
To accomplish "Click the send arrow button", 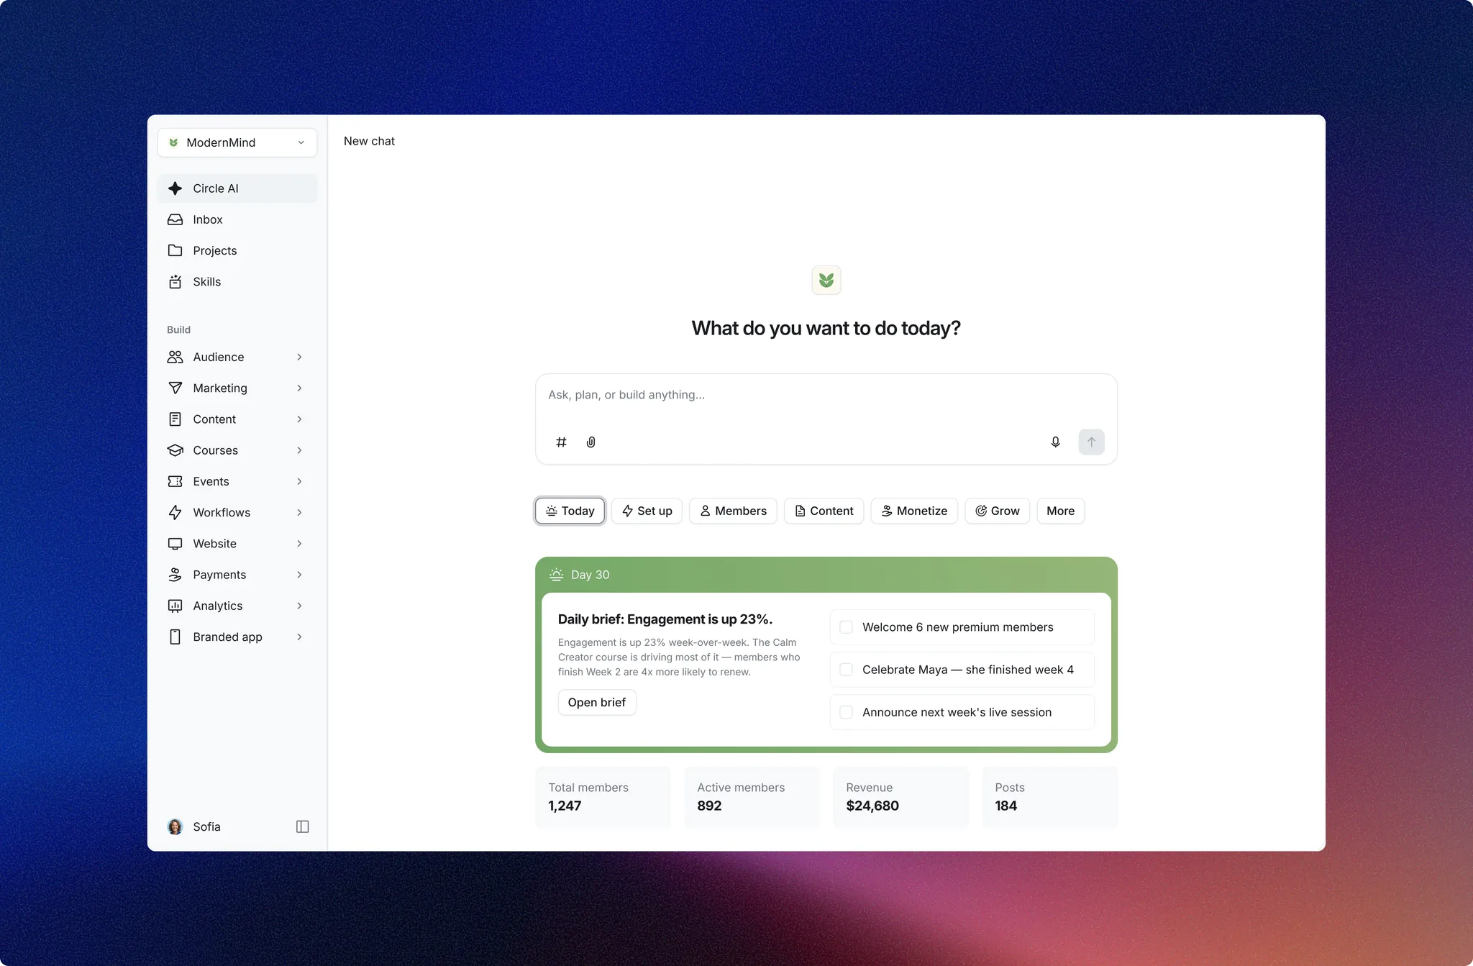I will (1091, 442).
